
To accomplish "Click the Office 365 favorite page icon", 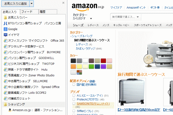I will click(5, 41).
